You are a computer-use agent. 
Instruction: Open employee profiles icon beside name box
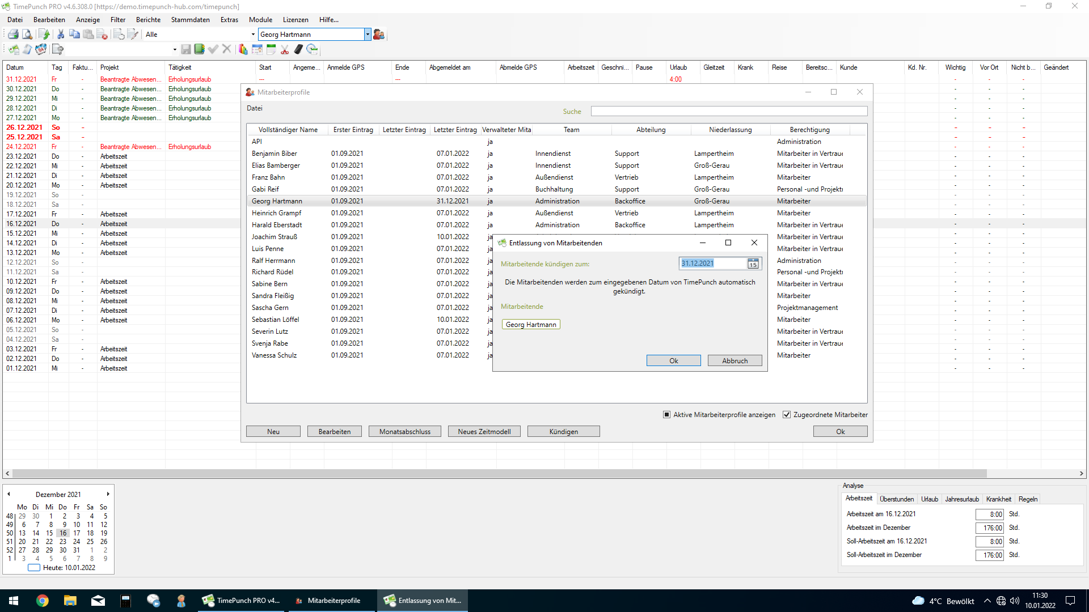379,35
